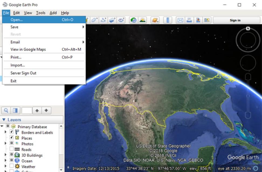Open the Edit menu

[16, 13]
